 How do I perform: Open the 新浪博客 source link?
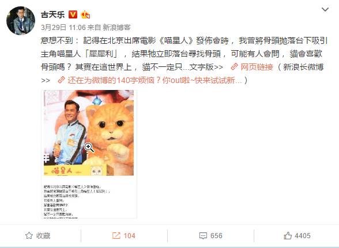click(x=116, y=28)
